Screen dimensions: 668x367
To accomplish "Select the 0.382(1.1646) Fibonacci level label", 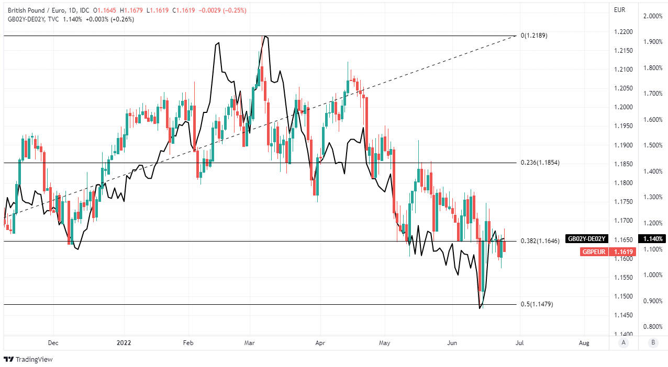I will 540,241.
